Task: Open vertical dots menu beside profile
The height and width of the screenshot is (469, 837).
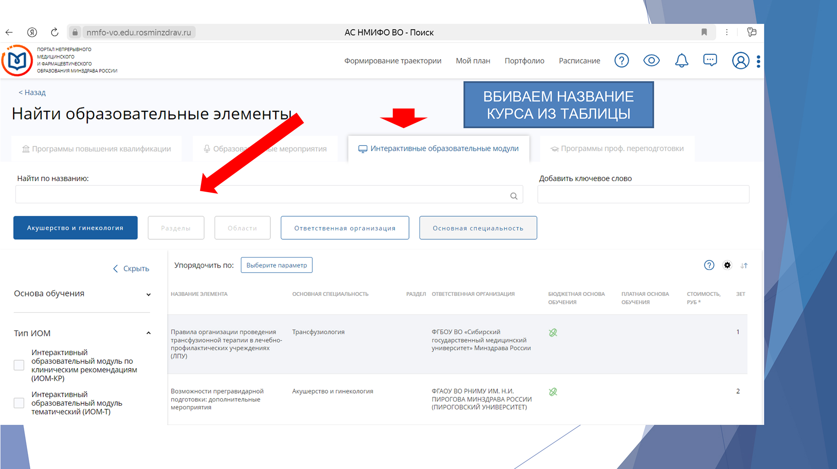Action: coord(758,61)
